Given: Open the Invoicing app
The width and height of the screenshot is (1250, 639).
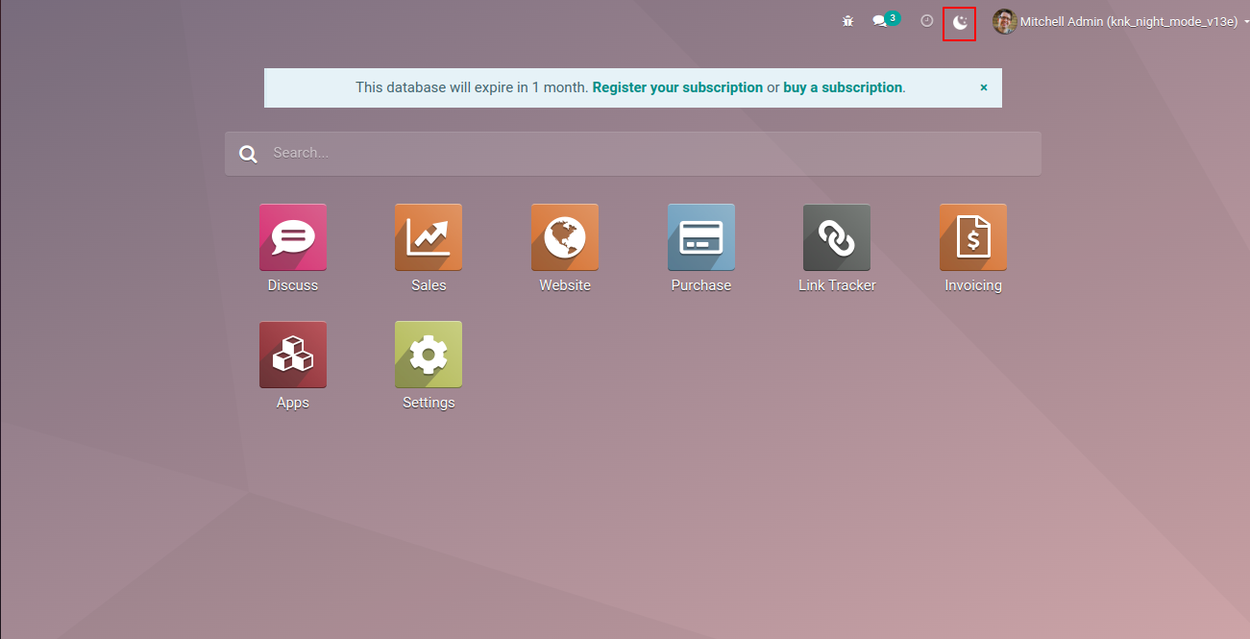Looking at the screenshot, I should [973, 237].
